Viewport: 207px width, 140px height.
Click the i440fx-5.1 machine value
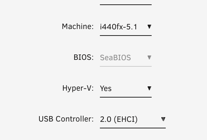coord(118,27)
